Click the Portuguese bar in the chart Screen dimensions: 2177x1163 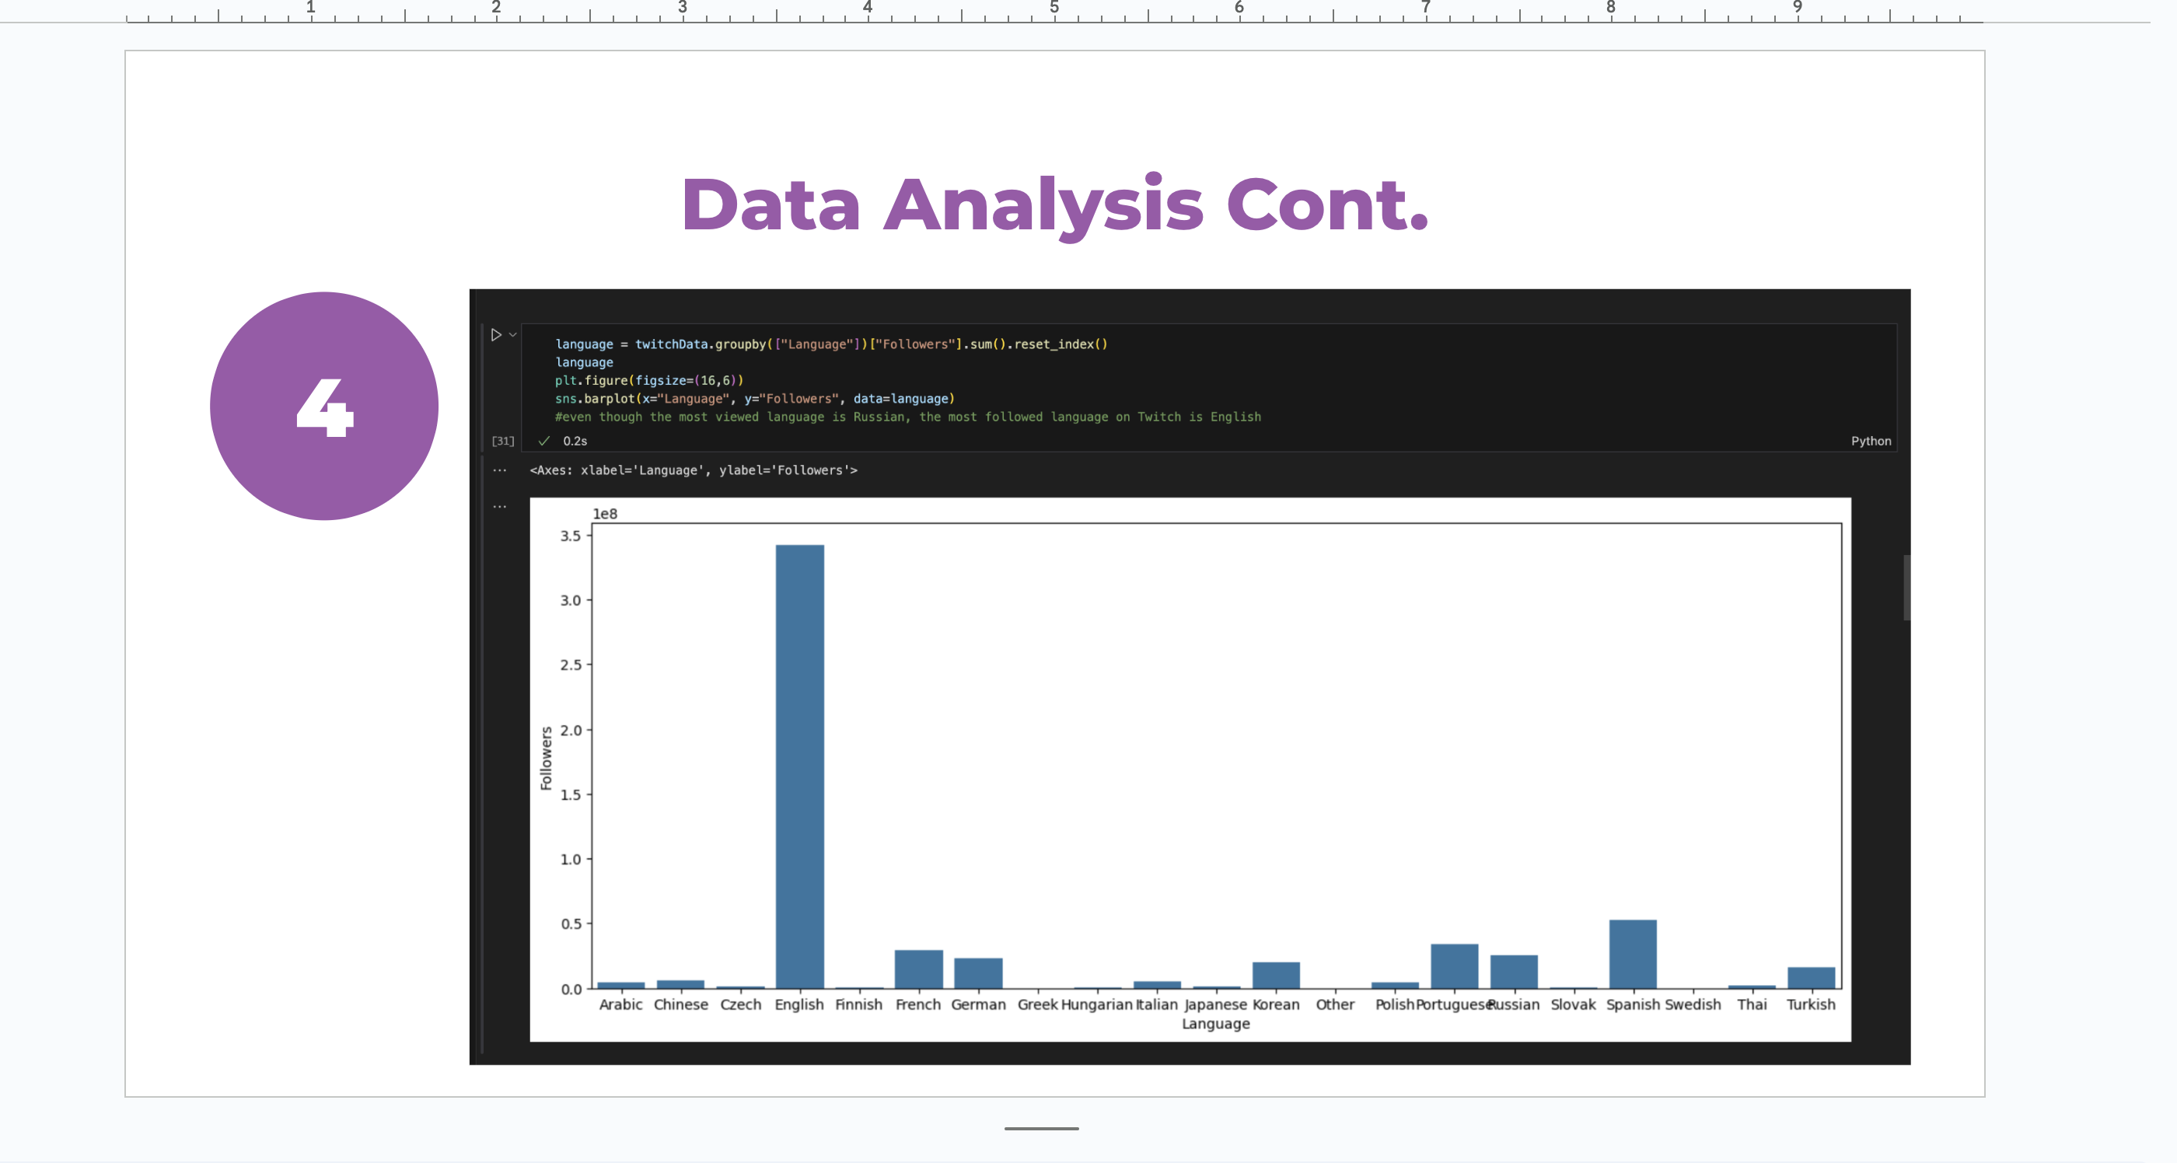click(1454, 966)
